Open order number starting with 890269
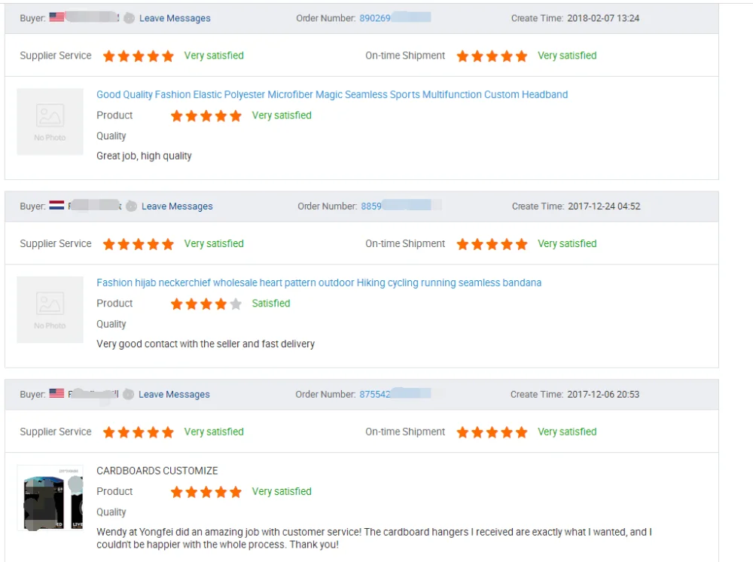 [375, 18]
